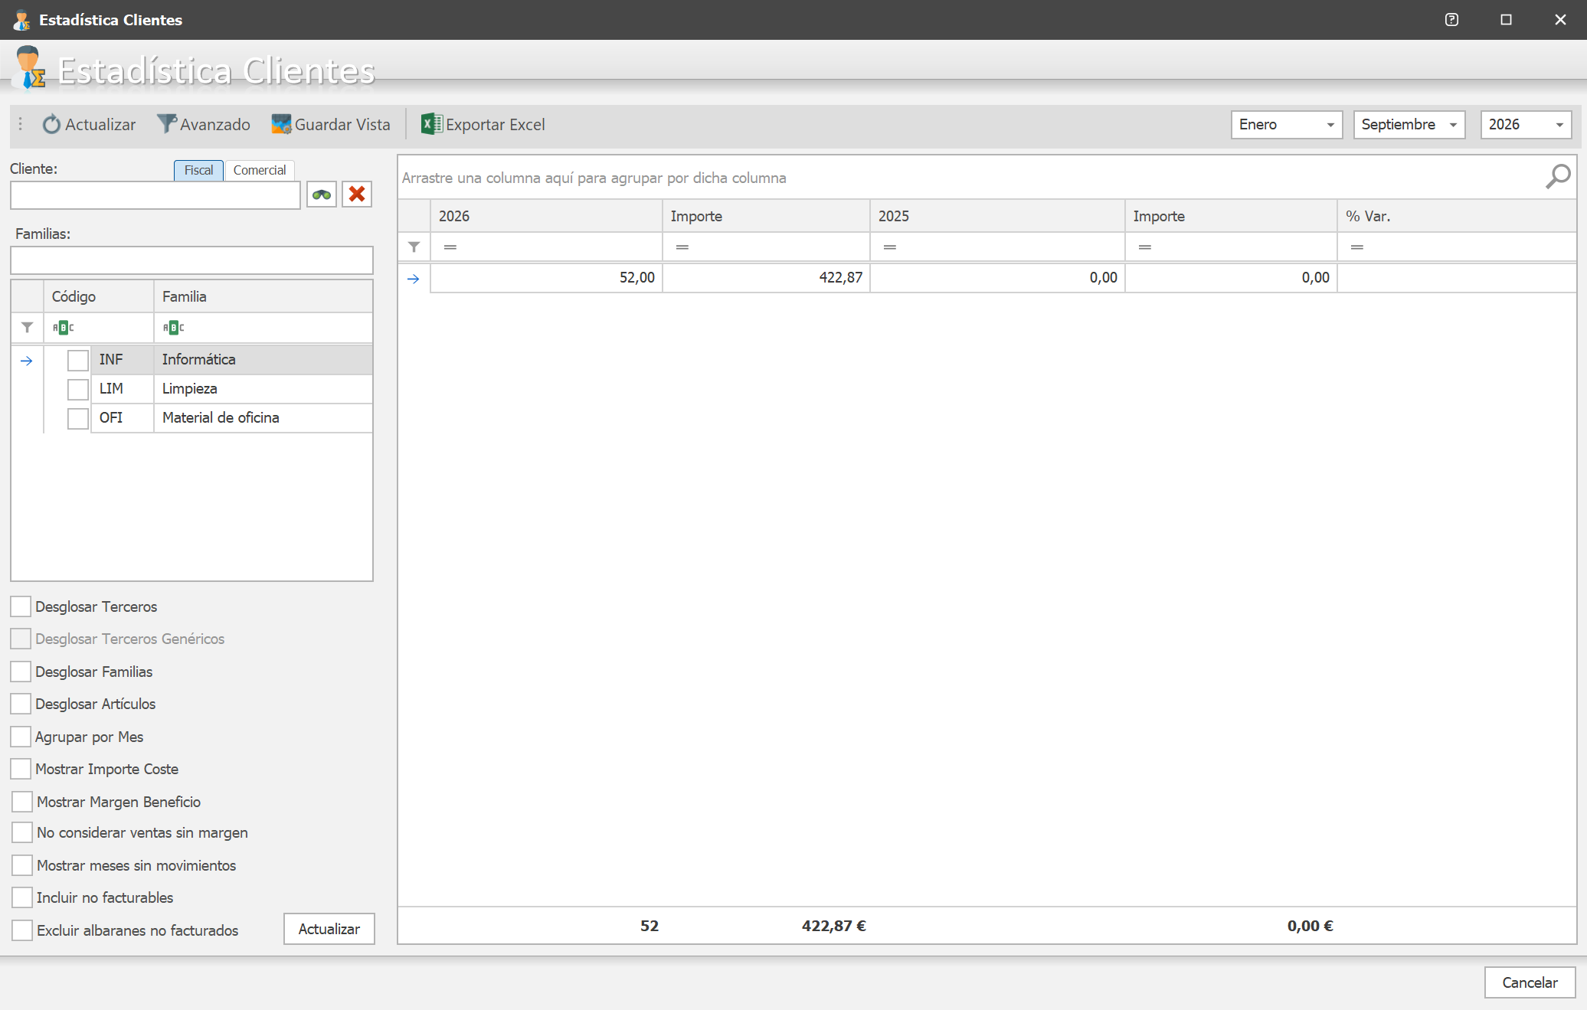The height and width of the screenshot is (1010, 1587).
Task: Toggle Excluir albaranes no facturados checkbox
Action: (22, 930)
